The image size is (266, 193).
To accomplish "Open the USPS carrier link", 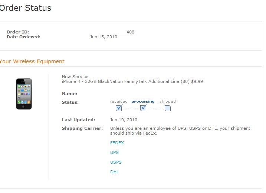I will 116,162.
